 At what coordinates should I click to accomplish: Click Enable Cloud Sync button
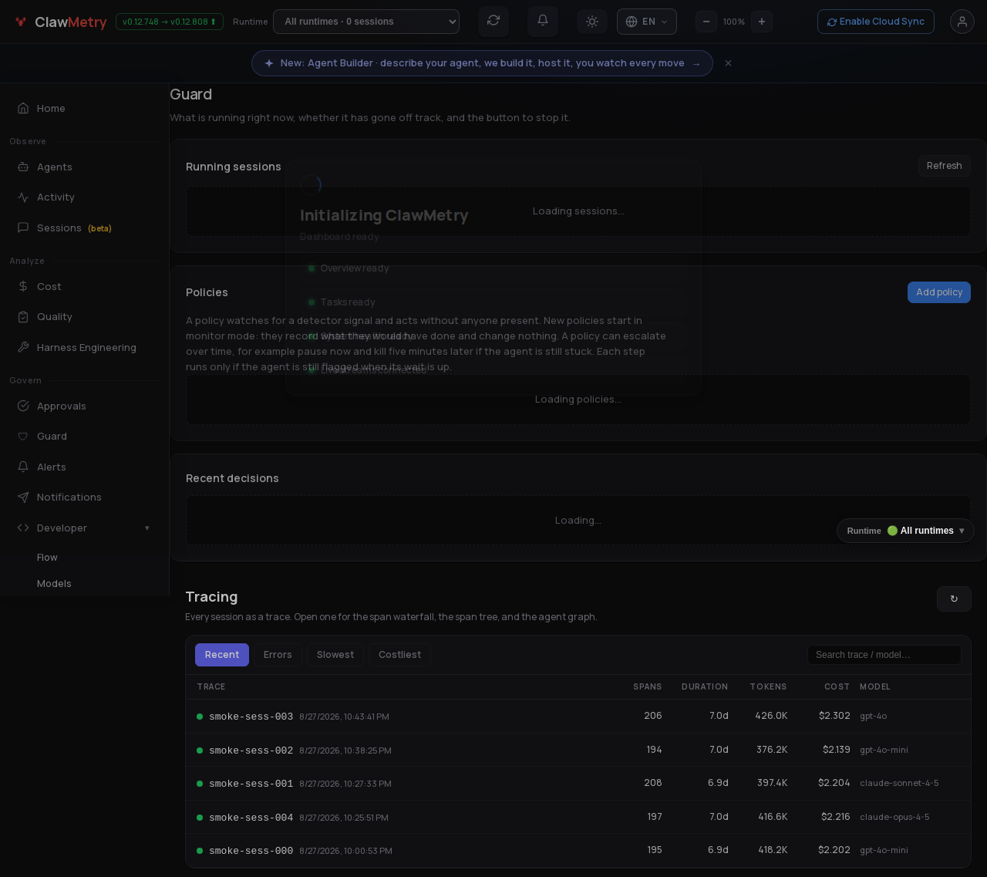coord(876,22)
